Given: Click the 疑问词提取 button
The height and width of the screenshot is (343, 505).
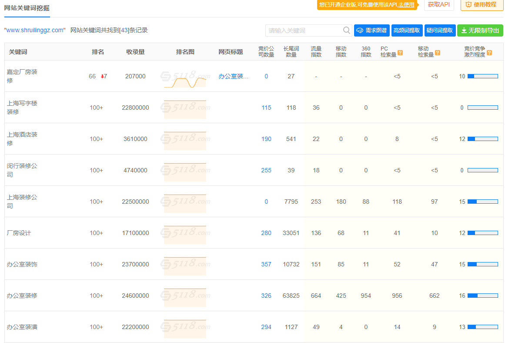Looking at the screenshot, I should tap(440, 30).
